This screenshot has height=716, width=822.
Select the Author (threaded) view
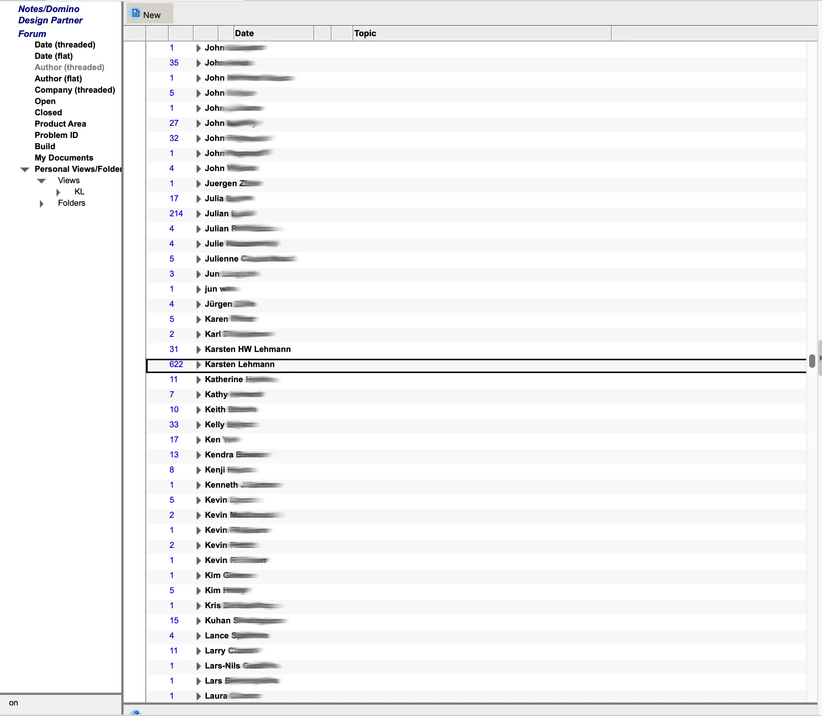pos(69,67)
